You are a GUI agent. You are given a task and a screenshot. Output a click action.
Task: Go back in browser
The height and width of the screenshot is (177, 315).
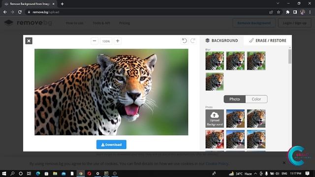coord(5,12)
